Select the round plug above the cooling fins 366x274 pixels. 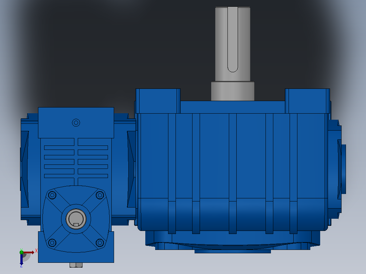pyautogui.click(x=76, y=123)
